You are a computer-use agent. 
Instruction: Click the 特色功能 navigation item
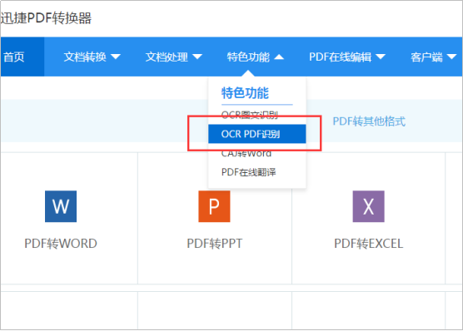pyautogui.click(x=248, y=57)
